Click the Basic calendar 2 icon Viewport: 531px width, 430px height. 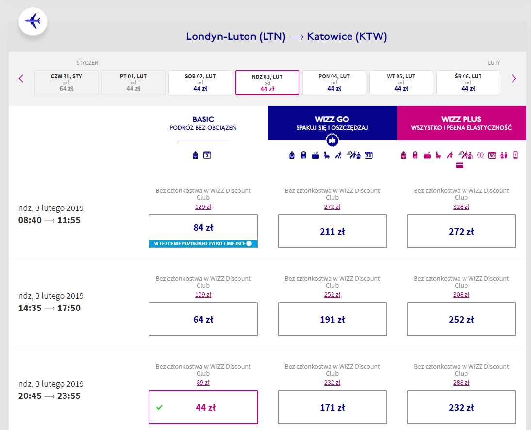click(x=207, y=155)
